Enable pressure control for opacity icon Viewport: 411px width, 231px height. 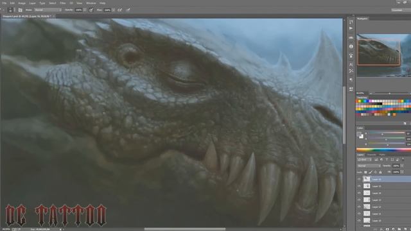coord(91,10)
